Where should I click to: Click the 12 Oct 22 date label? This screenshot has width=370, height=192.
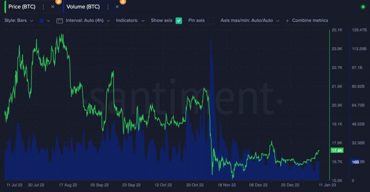coord(163,185)
